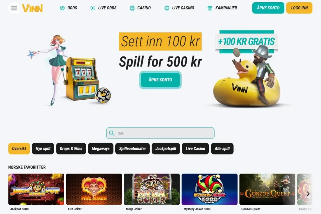Screen dimensions: 321x214
Task: Click the slot icon beside CASINO
Action: point(132,8)
